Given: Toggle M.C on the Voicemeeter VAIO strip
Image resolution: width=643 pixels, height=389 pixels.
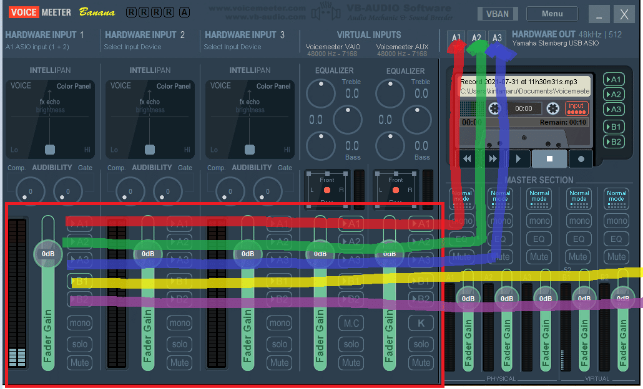Looking at the screenshot, I should click(351, 323).
